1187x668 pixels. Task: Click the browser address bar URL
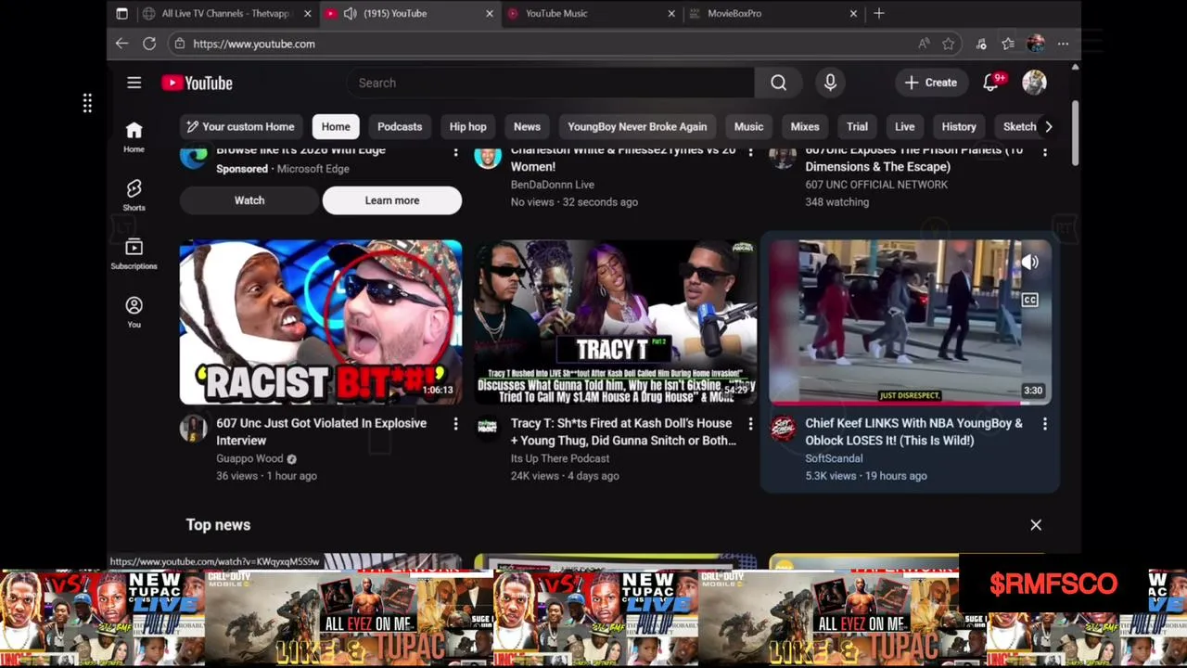(254, 44)
